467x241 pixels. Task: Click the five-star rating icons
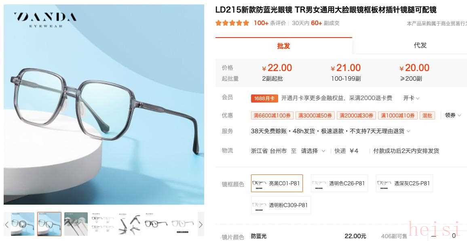coord(232,23)
